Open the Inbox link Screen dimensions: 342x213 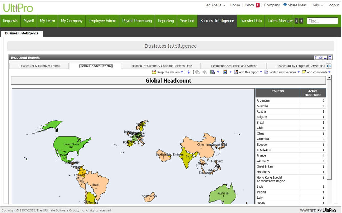point(249,5)
